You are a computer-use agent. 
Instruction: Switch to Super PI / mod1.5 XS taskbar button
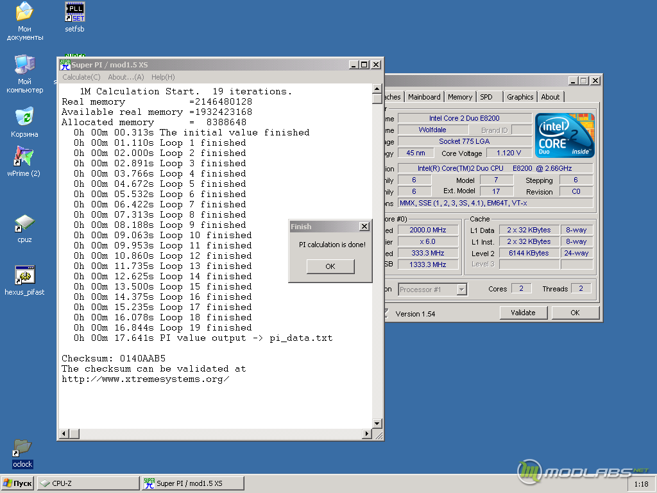pos(192,483)
